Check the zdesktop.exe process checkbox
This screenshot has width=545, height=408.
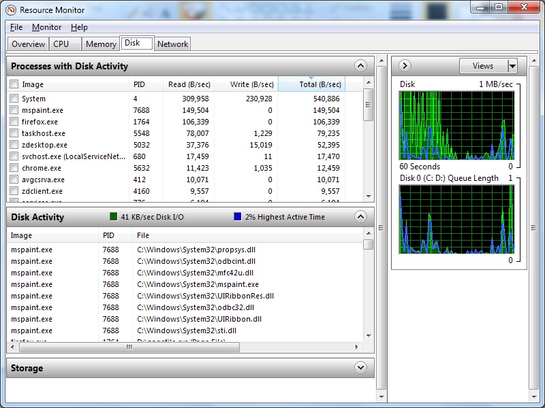tap(14, 145)
